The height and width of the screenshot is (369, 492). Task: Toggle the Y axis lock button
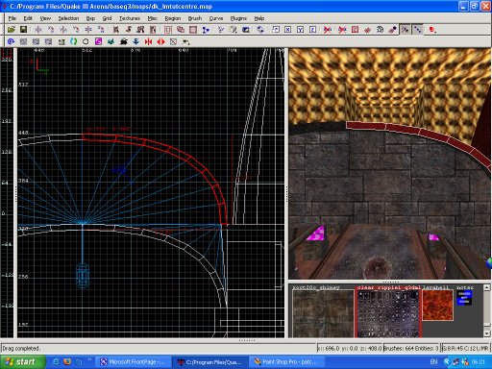pos(300,30)
